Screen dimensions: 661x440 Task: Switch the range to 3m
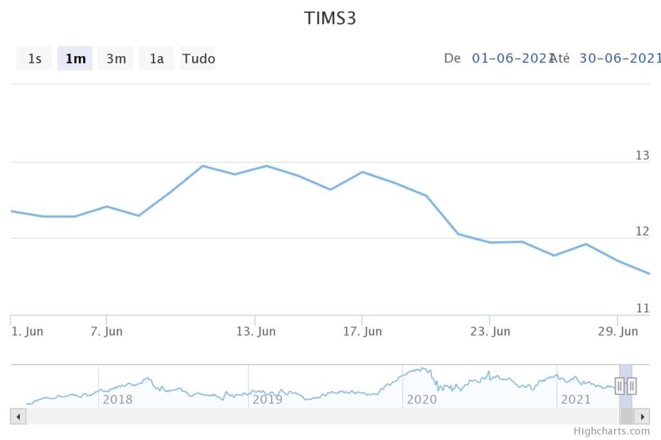(116, 59)
